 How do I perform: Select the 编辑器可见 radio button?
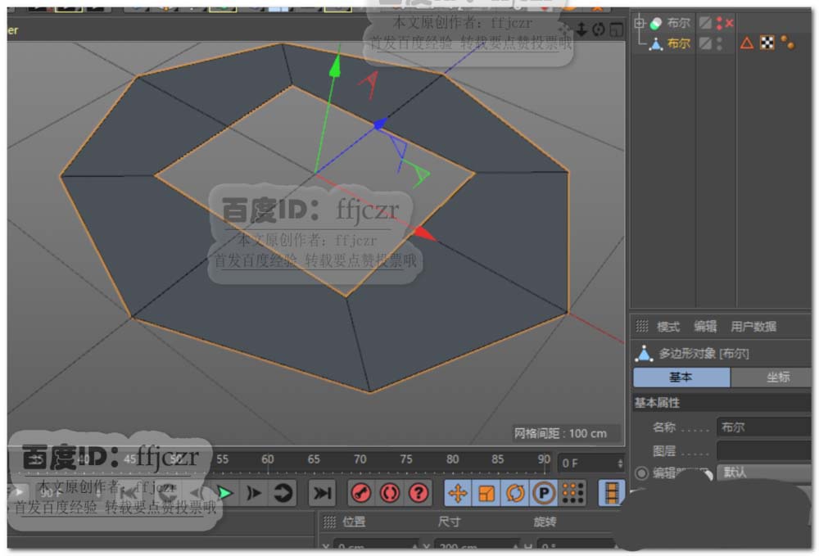tap(641, 473)
